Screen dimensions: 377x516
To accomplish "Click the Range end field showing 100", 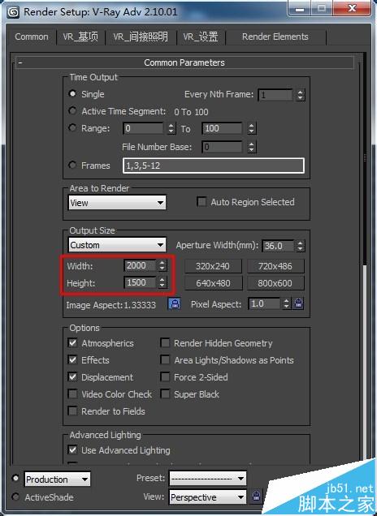I will pyautogui.click(x=223, y=128).
